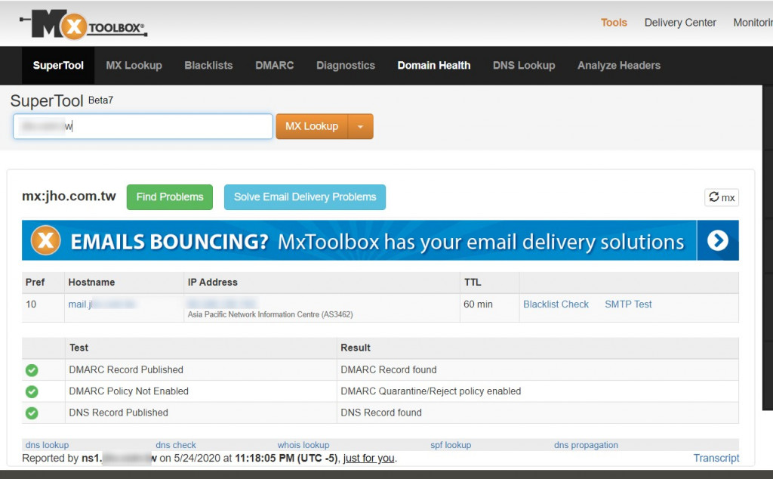Image resolution: width=773 pixels, height=479 pixels.
Task: Open the Blacklist Check link
Action: pyautogui.click(x=556, y=304)
